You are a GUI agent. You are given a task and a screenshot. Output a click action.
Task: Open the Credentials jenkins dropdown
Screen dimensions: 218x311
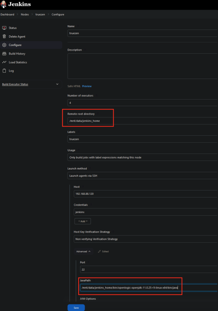tap(146, 212)
